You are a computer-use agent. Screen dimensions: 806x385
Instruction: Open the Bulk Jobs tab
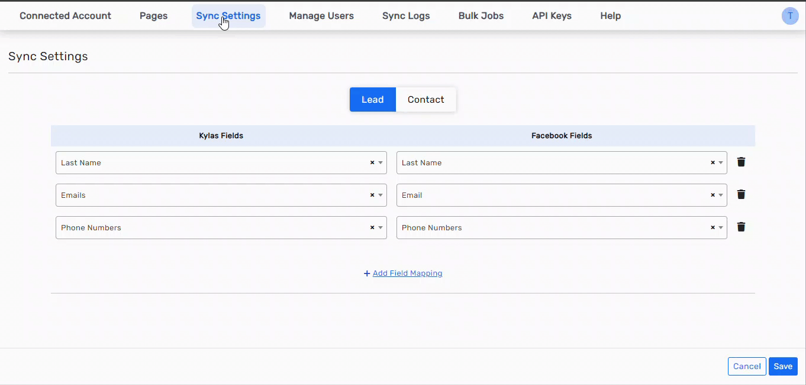(x=481, y=16)
